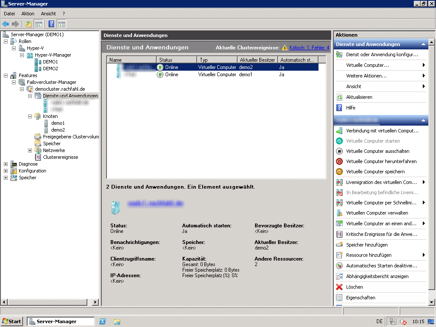Viewport: 436px width, 327px height.
Task: Click the Forward arrow toolbar icon
Action: click(15, 24)
